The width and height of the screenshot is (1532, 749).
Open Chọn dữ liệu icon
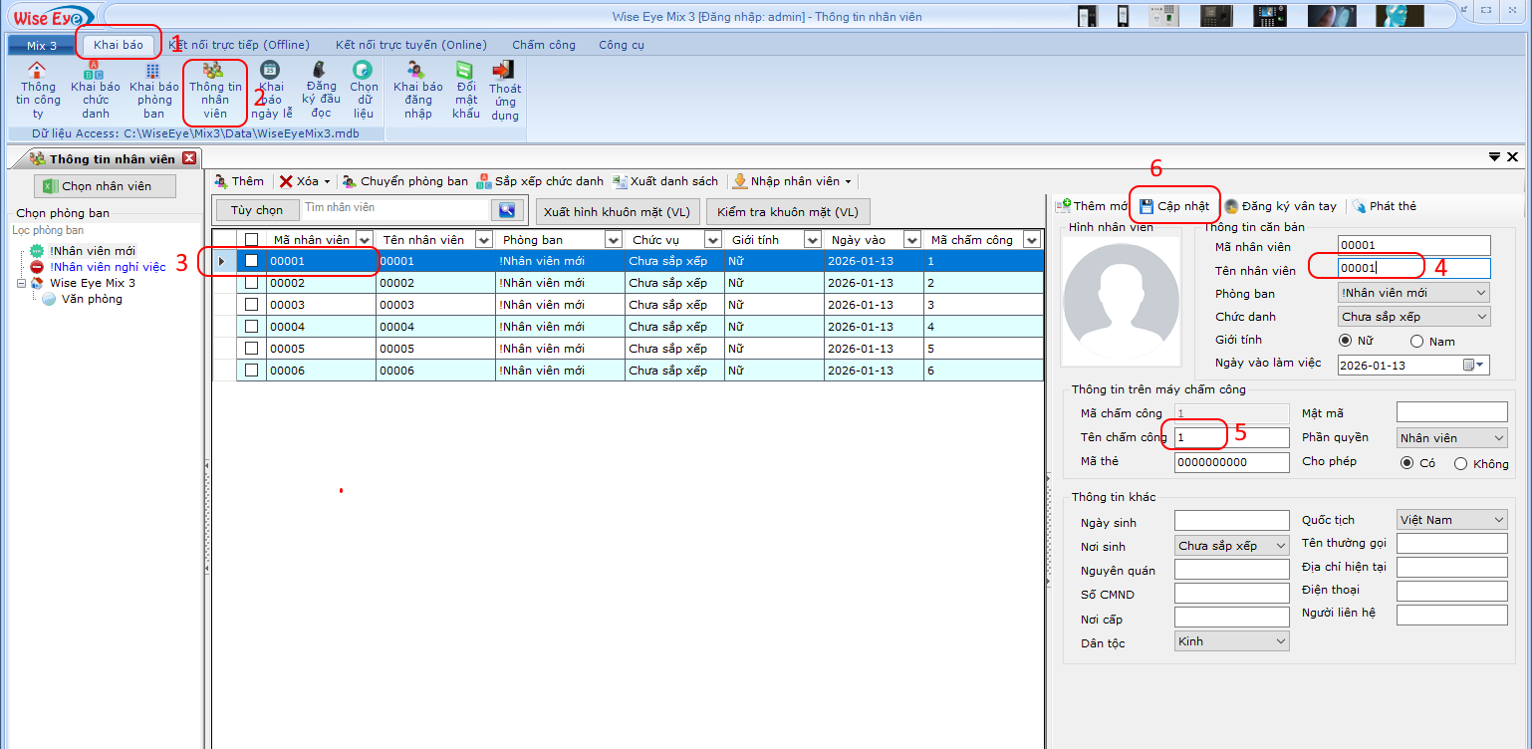click(364, 70)
